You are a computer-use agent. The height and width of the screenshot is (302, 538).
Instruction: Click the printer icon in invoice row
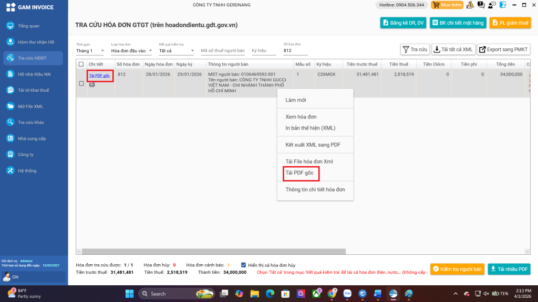click(92, 84)
